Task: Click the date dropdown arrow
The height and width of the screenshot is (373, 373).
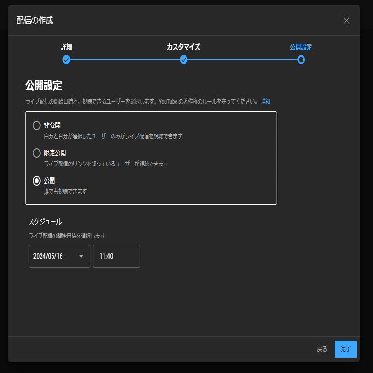Action: click(81, 256)
